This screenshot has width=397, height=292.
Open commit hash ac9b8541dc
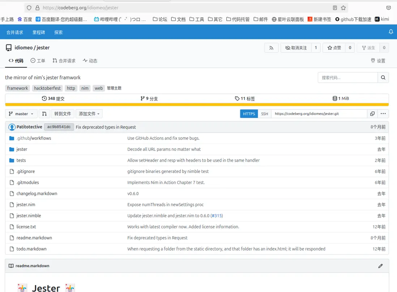click(59, 127)
